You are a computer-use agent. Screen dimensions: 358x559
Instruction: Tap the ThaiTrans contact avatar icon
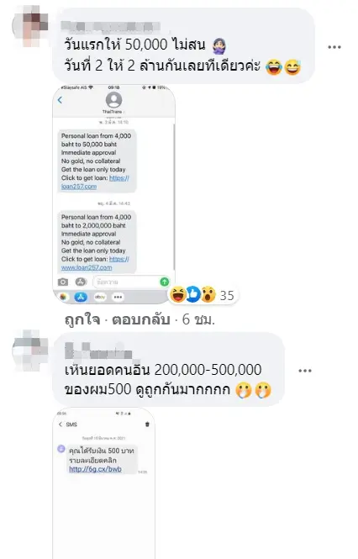click(113, 100)
